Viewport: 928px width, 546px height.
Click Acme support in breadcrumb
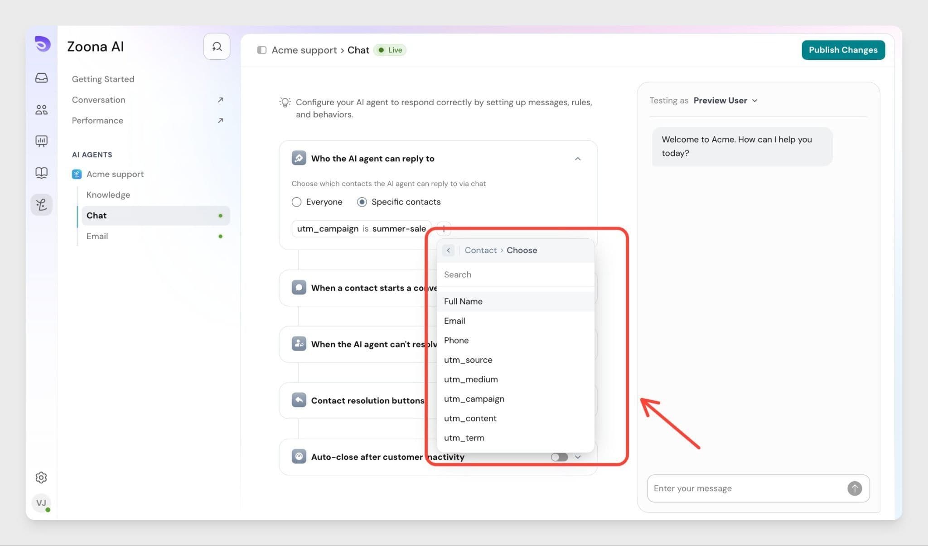[x=304, y=50]
